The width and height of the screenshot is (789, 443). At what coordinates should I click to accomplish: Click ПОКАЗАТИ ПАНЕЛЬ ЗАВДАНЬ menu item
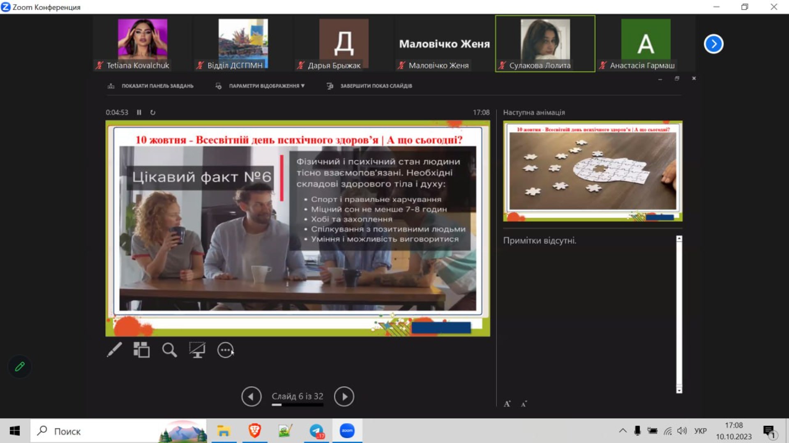(x=157, y=86)
